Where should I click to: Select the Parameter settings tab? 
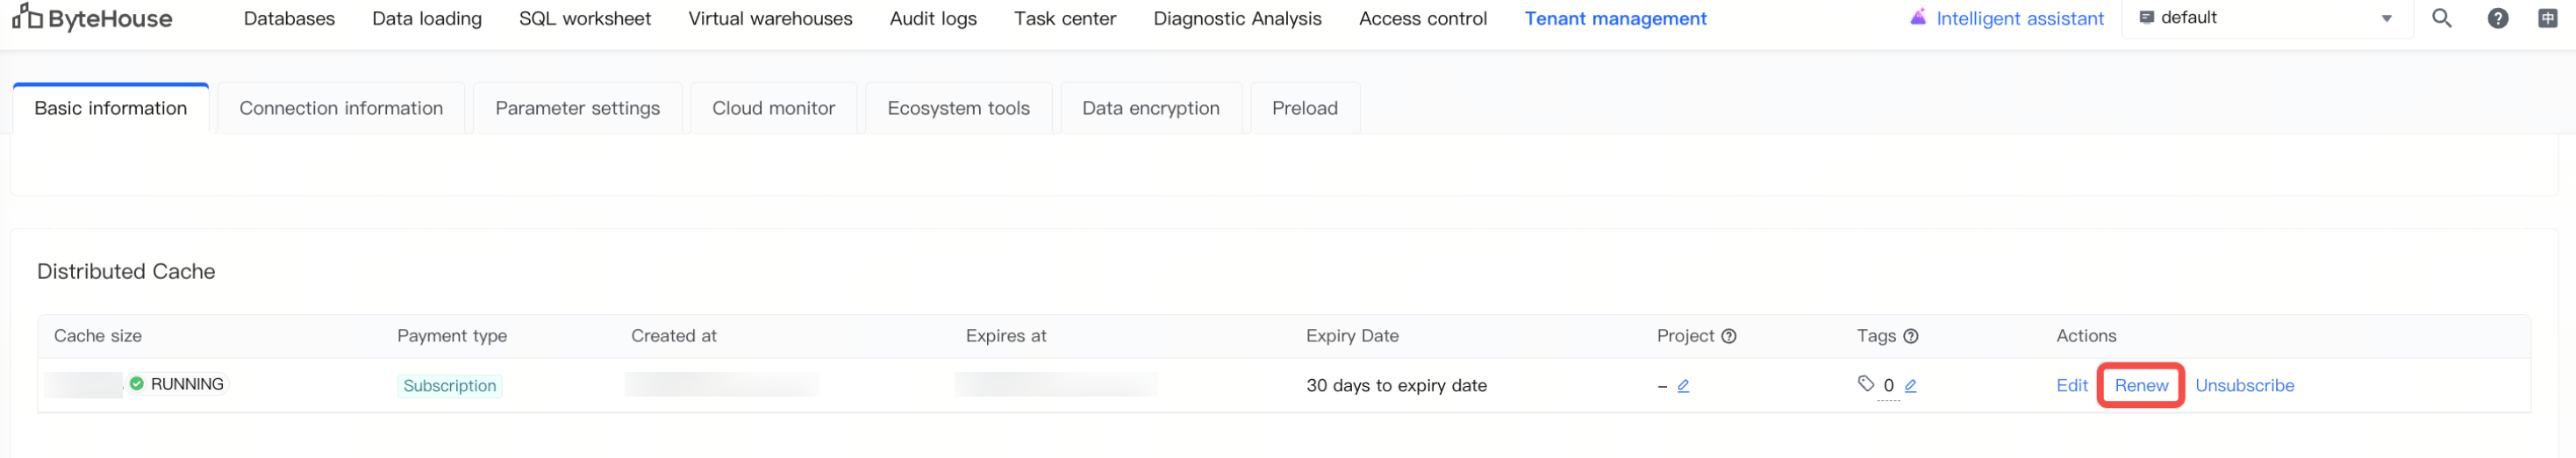pyautogui.click(x=577, y=108)
